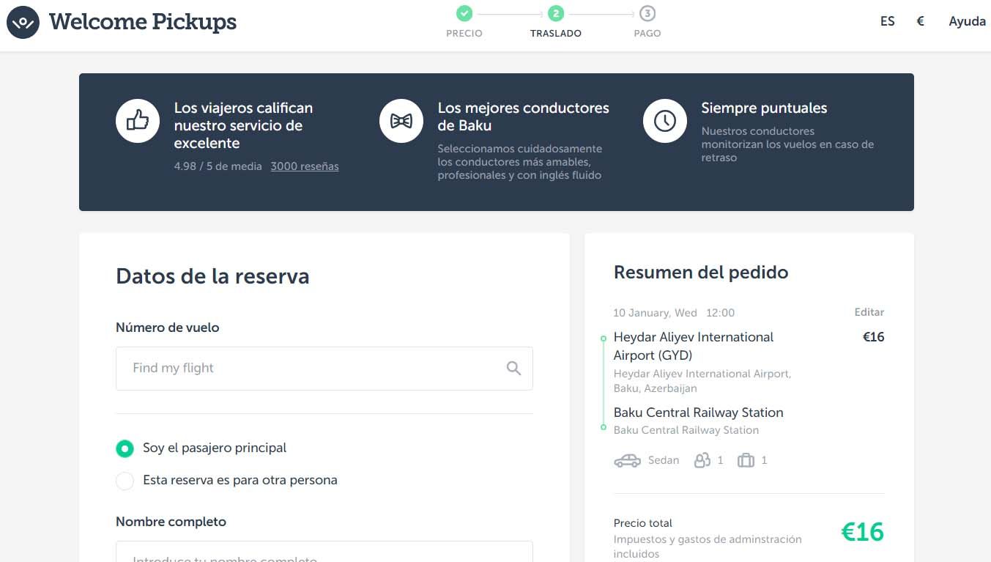The width and height of the screenshot is (991, 562).
Task: Click Heydar Aliyev International Airport (GYD) pickup
Action: (694, 346)
